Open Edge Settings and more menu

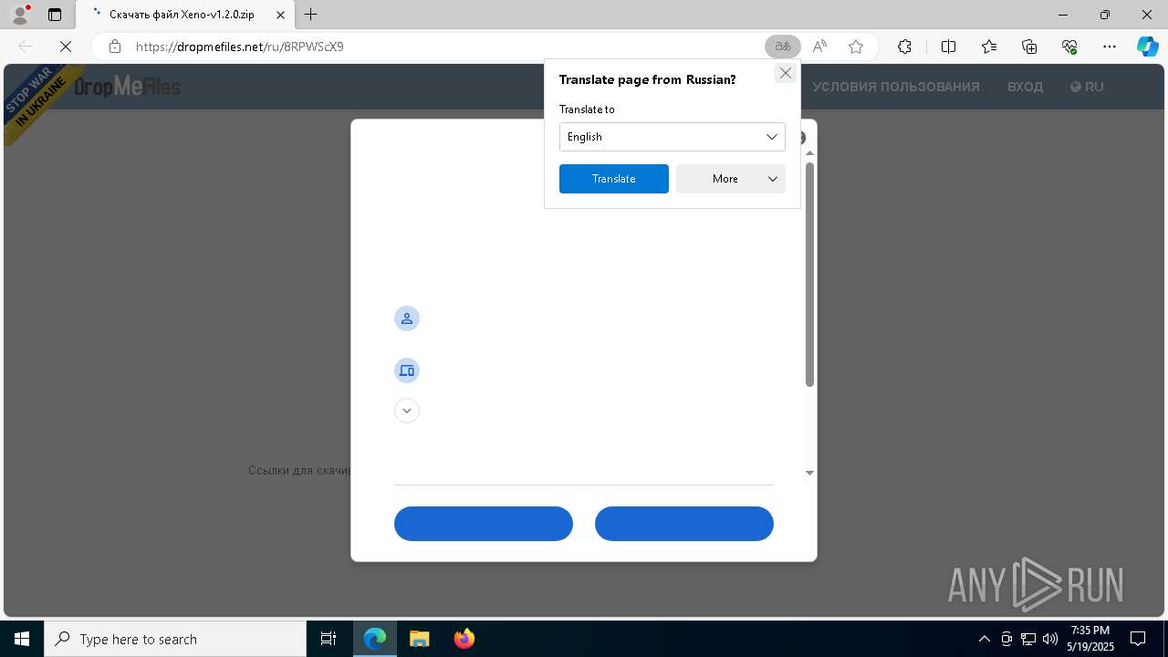click(1110, 47)
